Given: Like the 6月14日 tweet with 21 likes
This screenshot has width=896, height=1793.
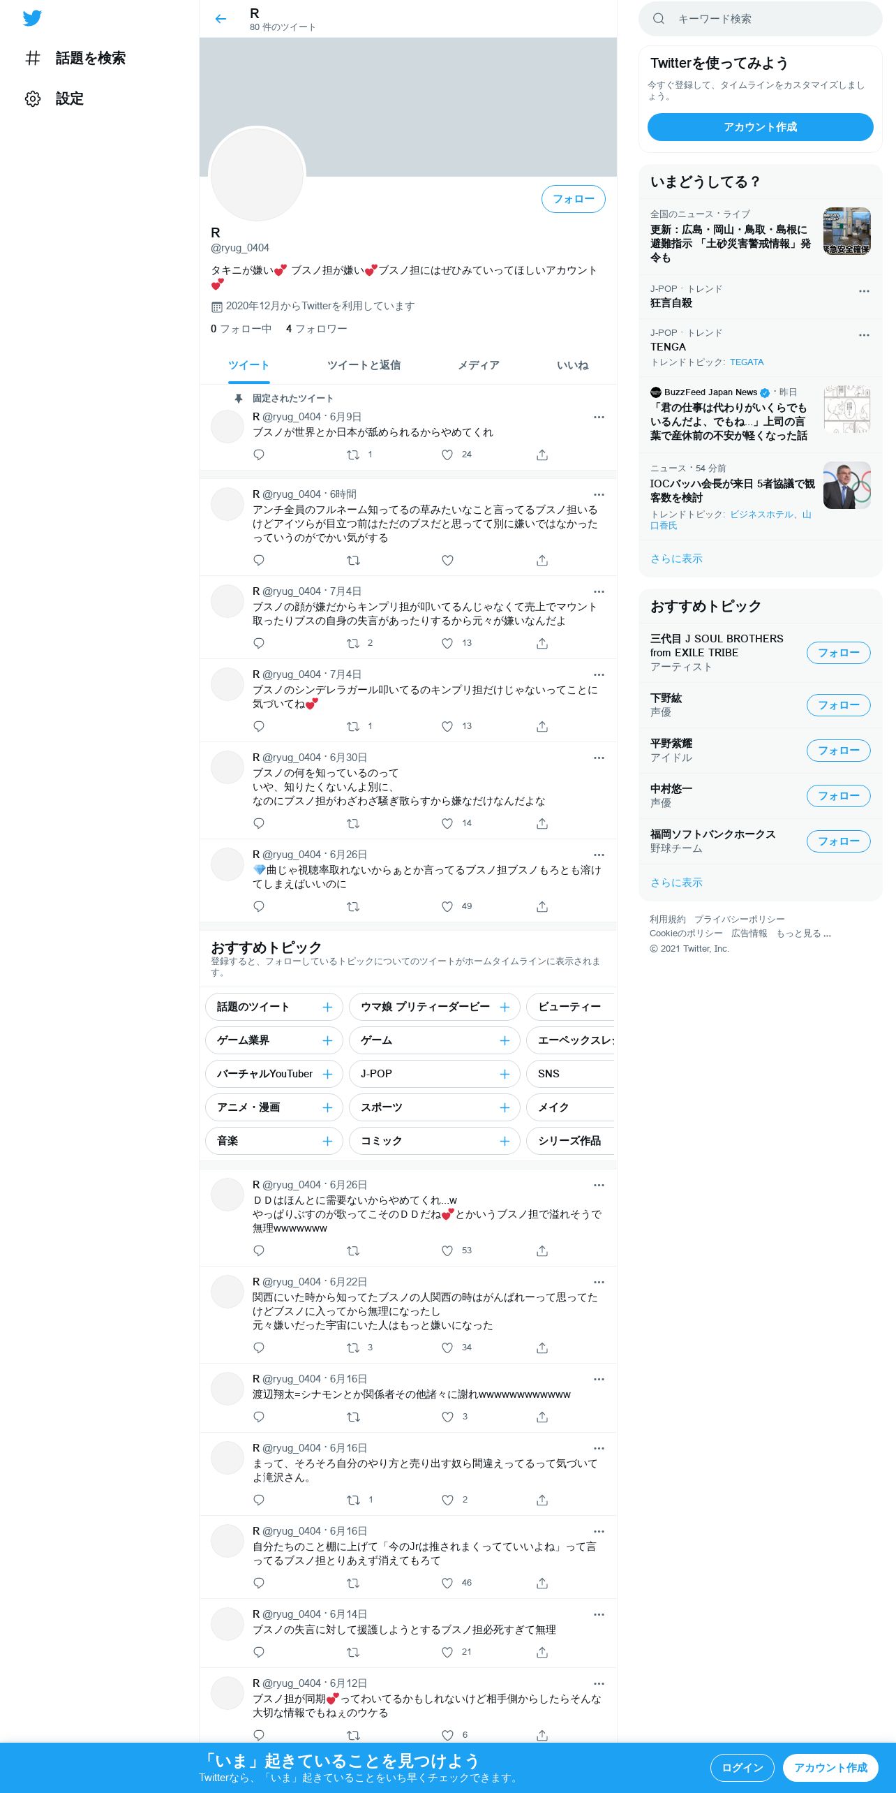Looking at the screenshot, I should 447,1652.
